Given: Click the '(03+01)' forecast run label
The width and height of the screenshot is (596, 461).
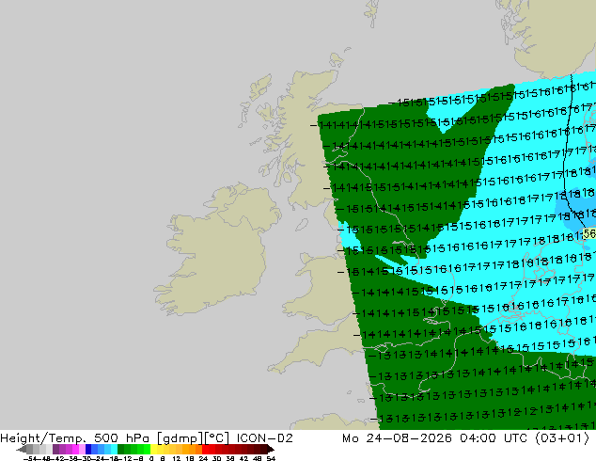Looking at the screenshot, I should click(x=561, y=438).
